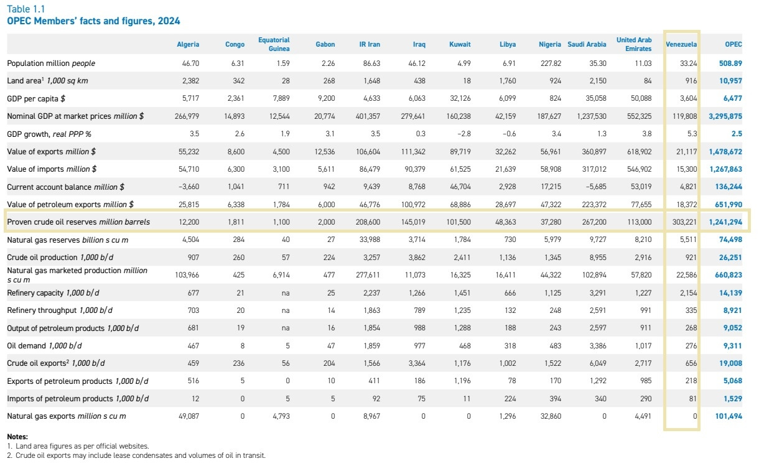Select IR Iran's reserves value 208,600

click(368, 222)
